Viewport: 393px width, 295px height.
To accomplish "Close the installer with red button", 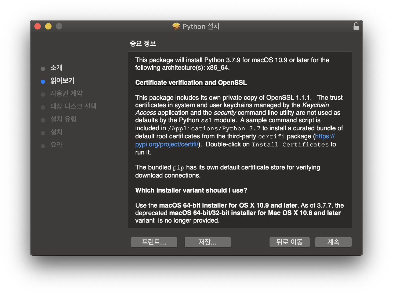I will [x=38, y=26].
